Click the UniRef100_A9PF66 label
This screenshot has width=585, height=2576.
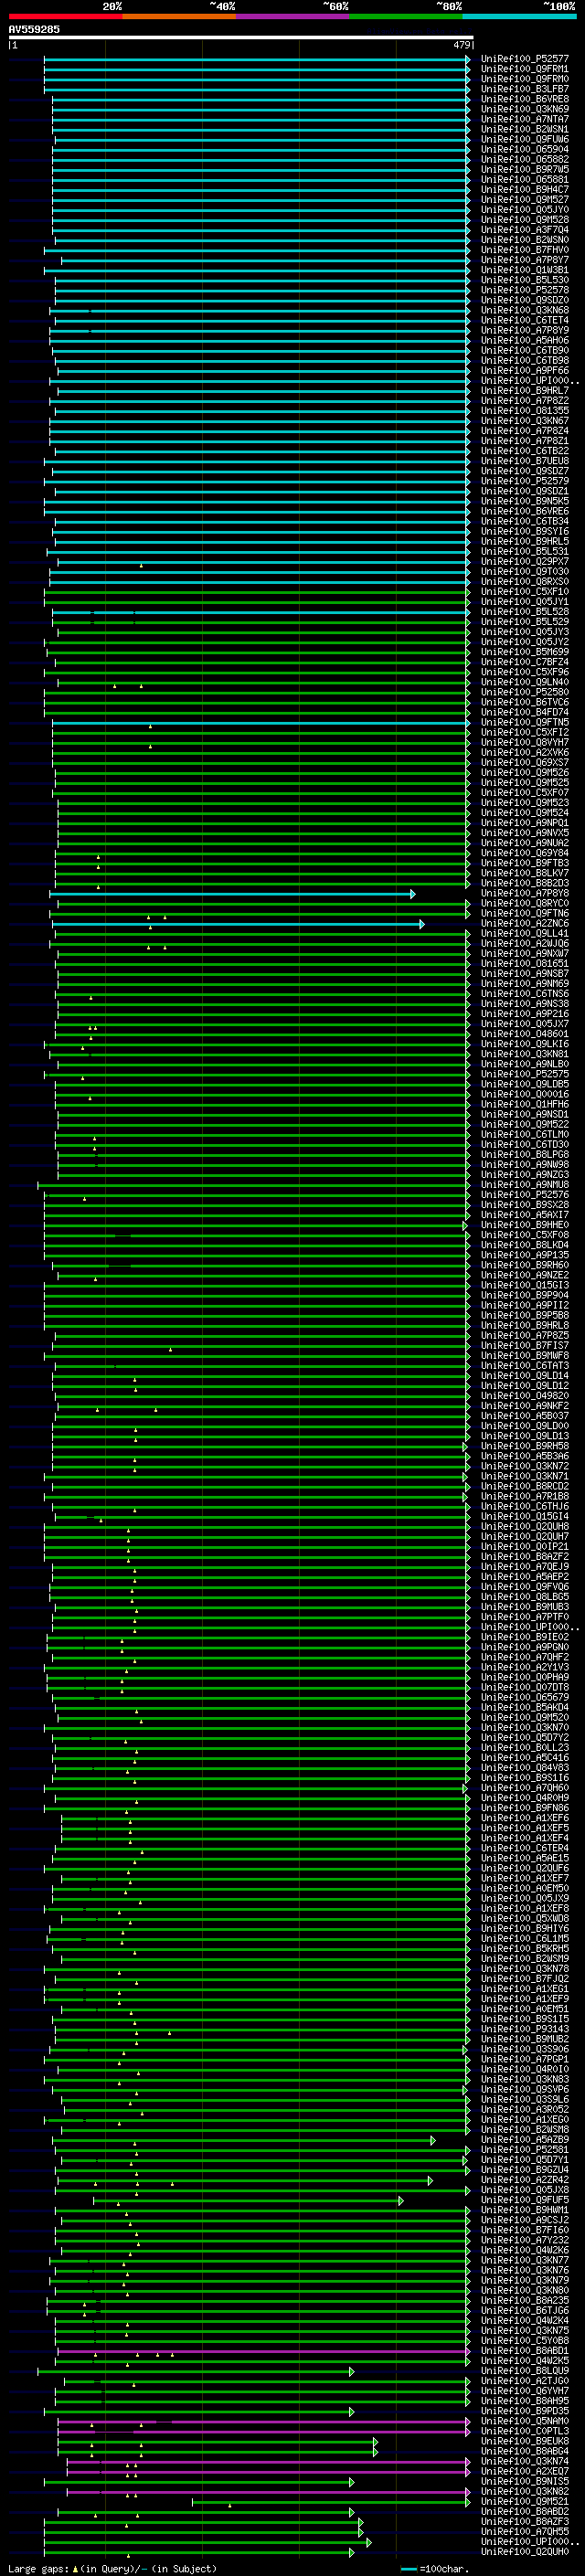[x=525, y=370]
